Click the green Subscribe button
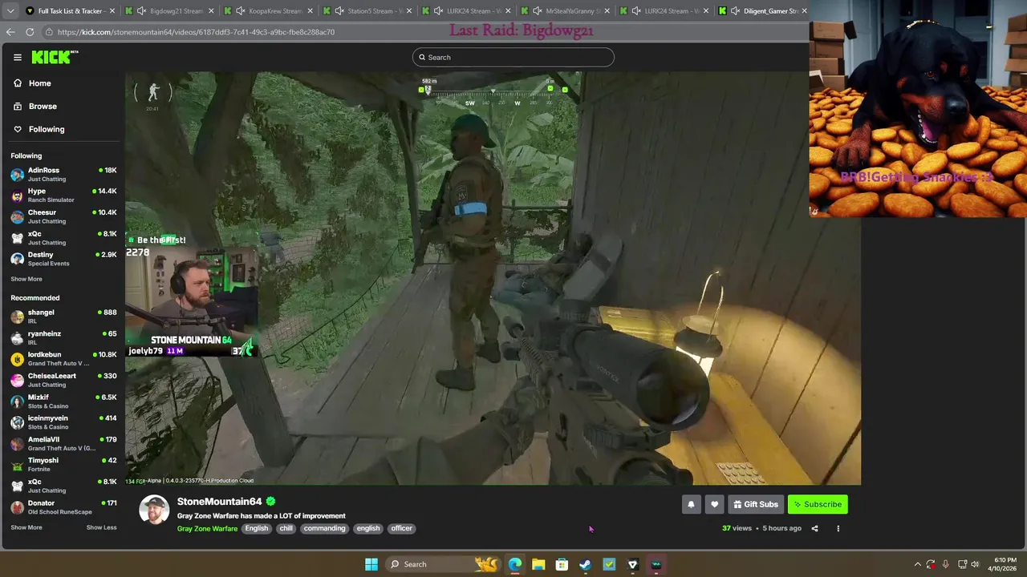Image resolution: width=1027 pixels, height=577 pixels. [818, 504]
